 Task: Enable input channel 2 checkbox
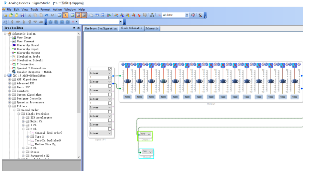(110, 86)
